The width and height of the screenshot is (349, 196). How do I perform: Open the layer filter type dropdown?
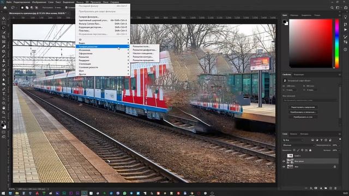tap(293, 140)
